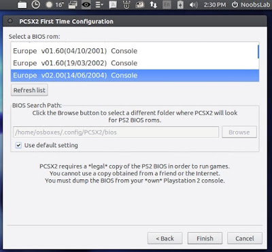Select Europe v01.60(04/10/2001) Console BIOS
The width and height of the screenshot is (272, 252).
(134, 51)
